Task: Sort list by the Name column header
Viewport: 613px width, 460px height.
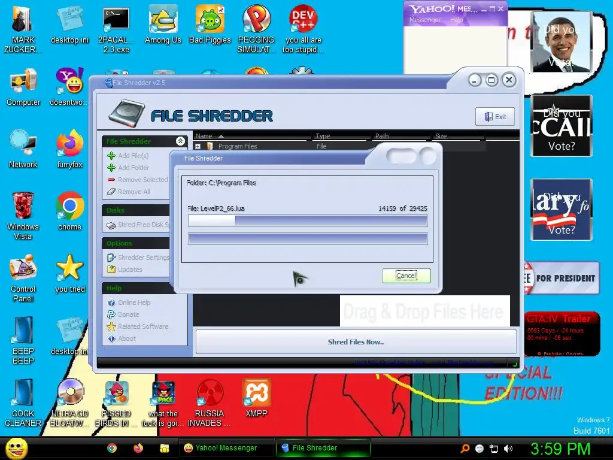Action: pyautogui.click(x=253, y=136)
